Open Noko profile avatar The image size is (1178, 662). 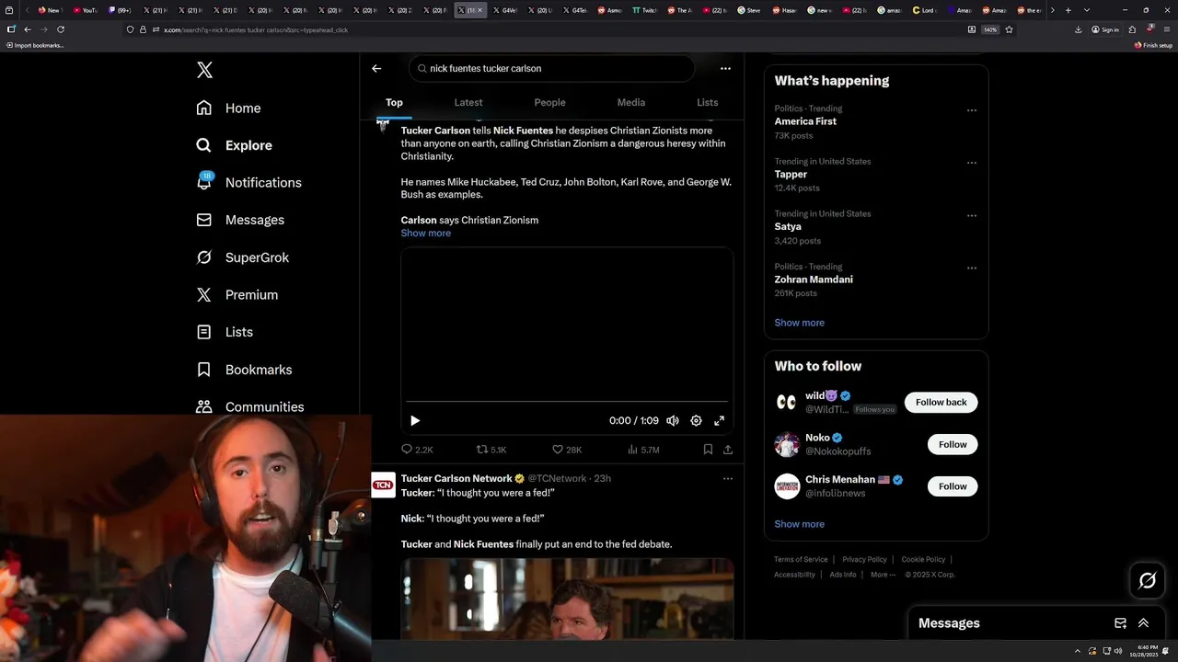[x=787, y=444]
